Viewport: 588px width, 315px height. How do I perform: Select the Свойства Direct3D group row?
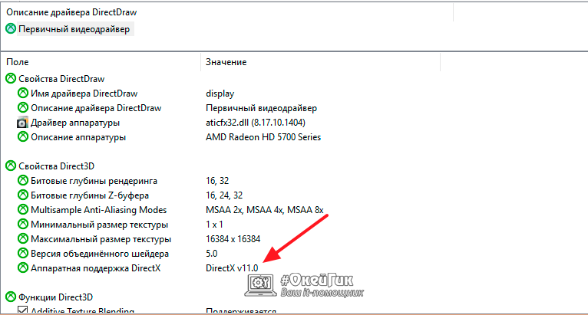tap(56, 166)
